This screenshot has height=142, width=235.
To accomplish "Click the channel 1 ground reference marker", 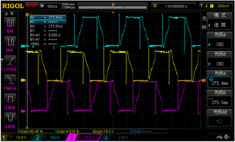I will point(23,80).
